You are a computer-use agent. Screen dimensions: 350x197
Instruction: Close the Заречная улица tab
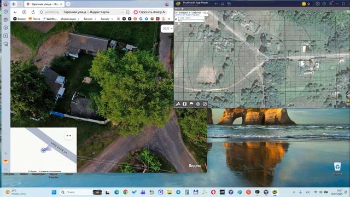pos(61,4)
